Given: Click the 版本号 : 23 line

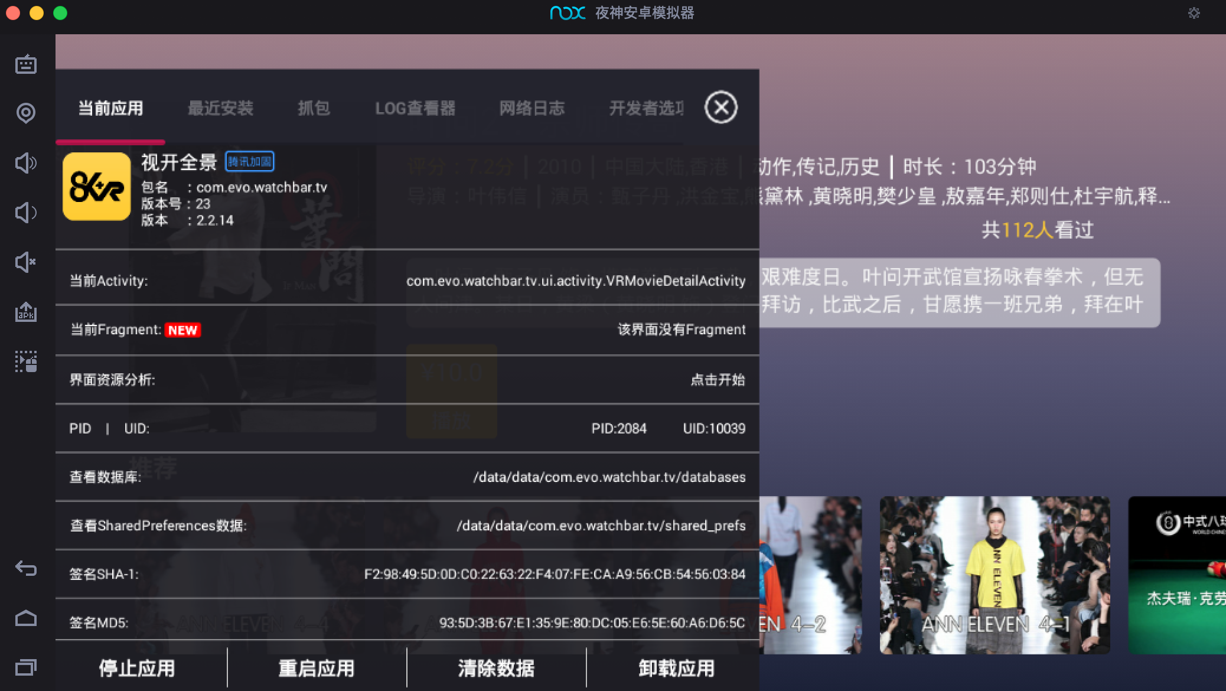Looking at the screenshot, I should click(176, 204).
